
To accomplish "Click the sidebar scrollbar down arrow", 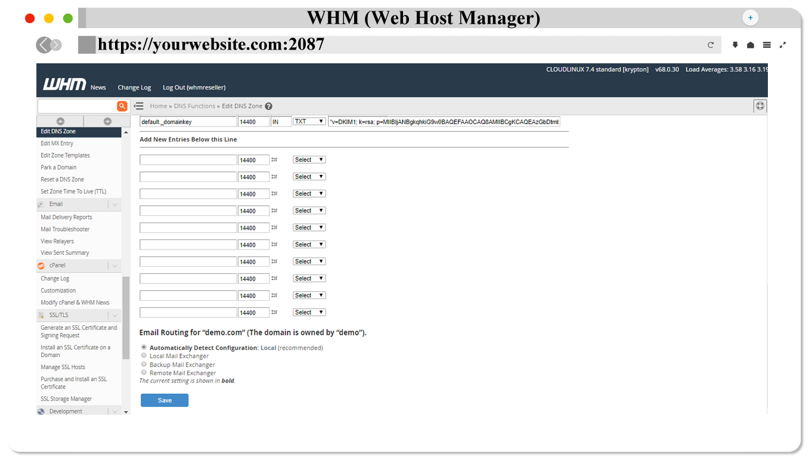I will tap(126, 412).
